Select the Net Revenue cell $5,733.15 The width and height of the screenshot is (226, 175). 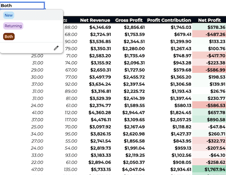100,170
